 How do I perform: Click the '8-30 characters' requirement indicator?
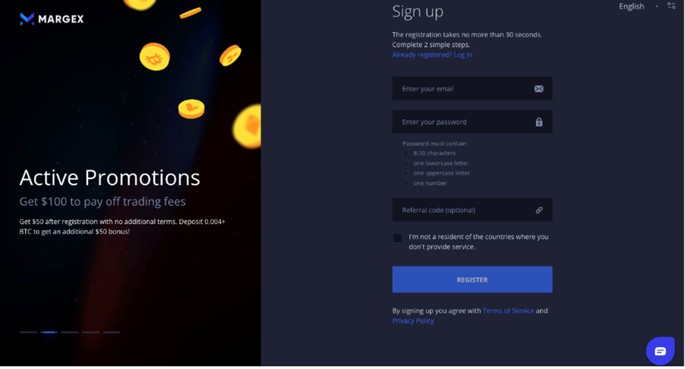406,153
